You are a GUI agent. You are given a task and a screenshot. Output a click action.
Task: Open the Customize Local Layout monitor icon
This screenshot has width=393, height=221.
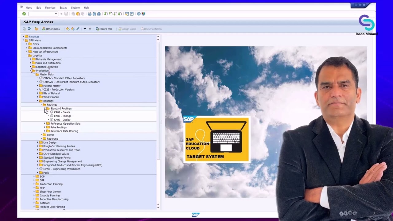click(143, 14)
